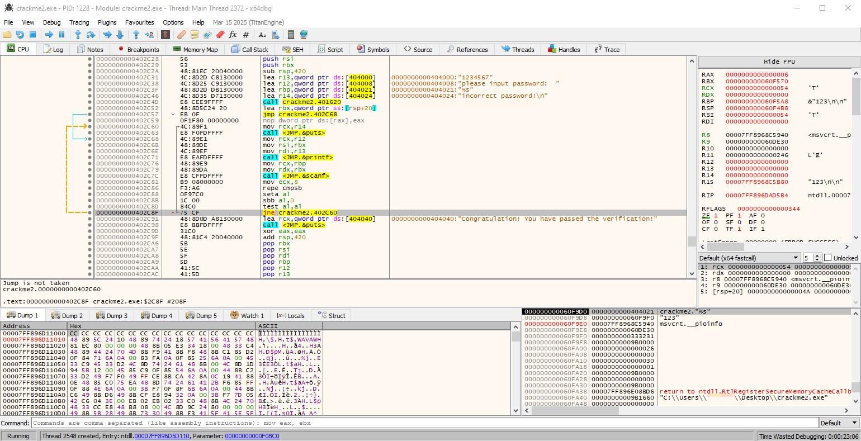Image resolution: width=861 pixels, height=441 pixels.
Task: Click the fx functions toolbar icon
Action: [233, 35]
